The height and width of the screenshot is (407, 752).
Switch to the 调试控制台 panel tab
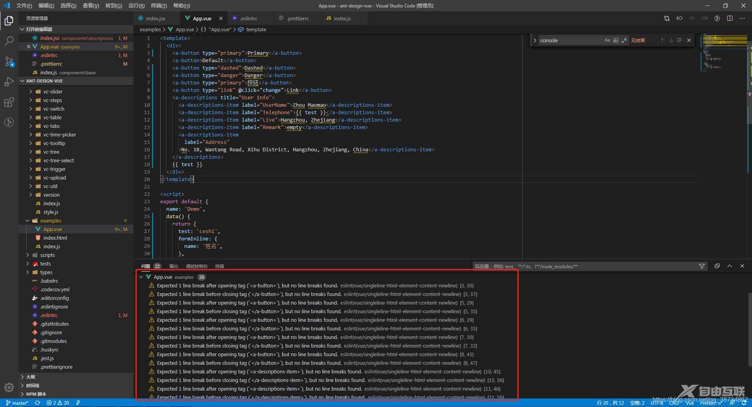[197, 266]
